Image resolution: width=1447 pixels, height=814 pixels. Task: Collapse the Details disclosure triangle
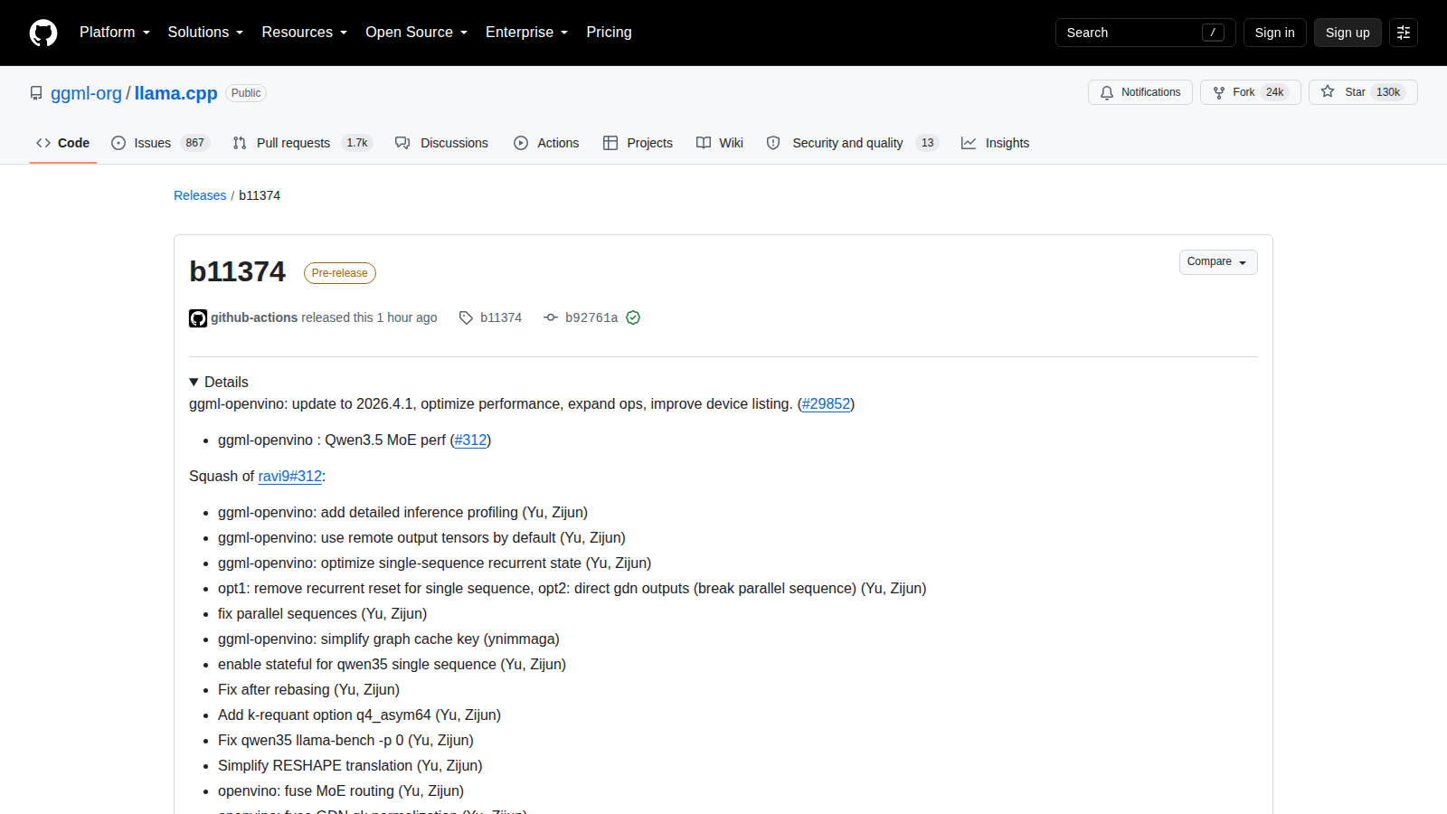pos(194,383)
